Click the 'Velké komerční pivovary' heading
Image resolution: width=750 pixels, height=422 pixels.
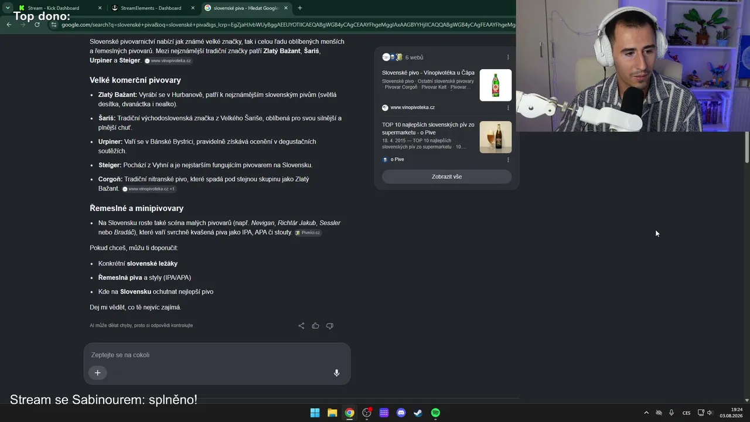[135, 80]
